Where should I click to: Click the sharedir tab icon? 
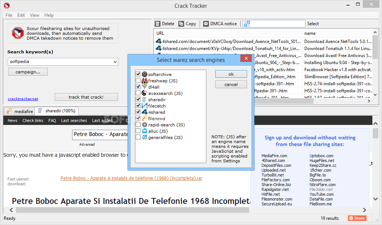tap(40, 111)
